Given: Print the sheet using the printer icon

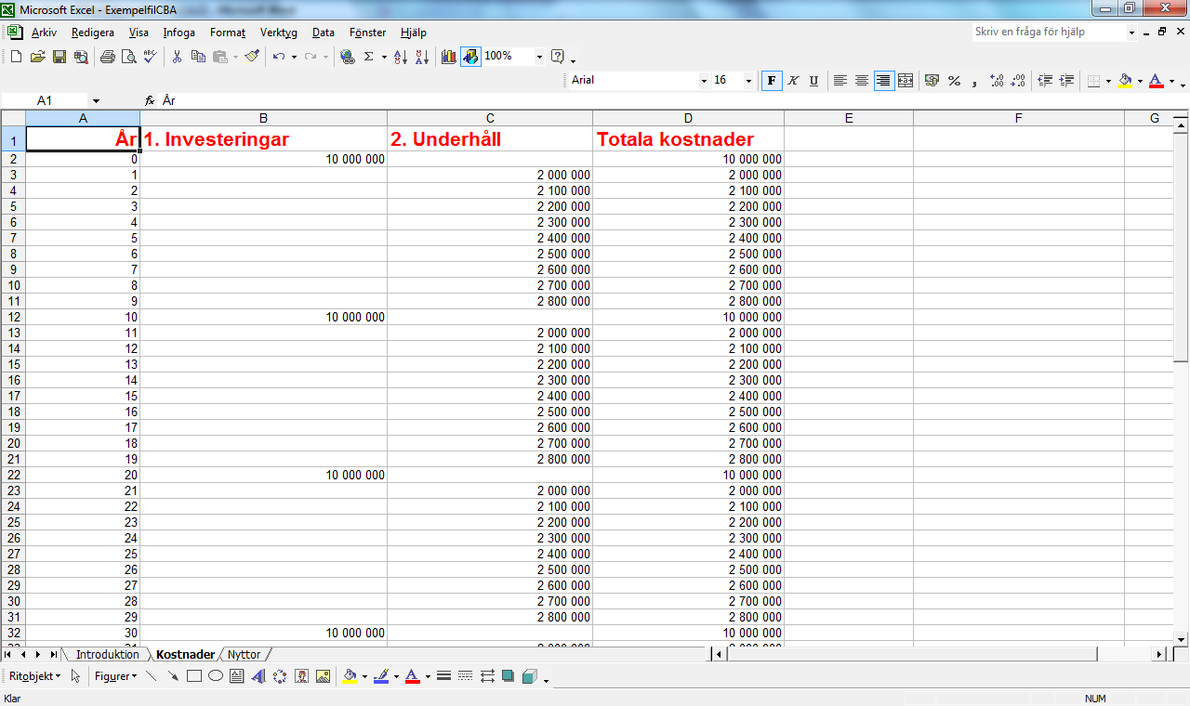Looking at the screenshot, I should click(107, 57).
